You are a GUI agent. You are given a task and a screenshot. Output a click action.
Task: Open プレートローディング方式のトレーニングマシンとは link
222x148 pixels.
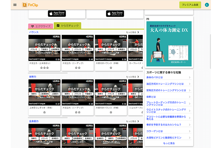[x=166, y=104]
